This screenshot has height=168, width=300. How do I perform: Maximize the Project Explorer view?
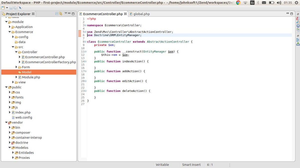pyautogui.click(x=73, y=14)
